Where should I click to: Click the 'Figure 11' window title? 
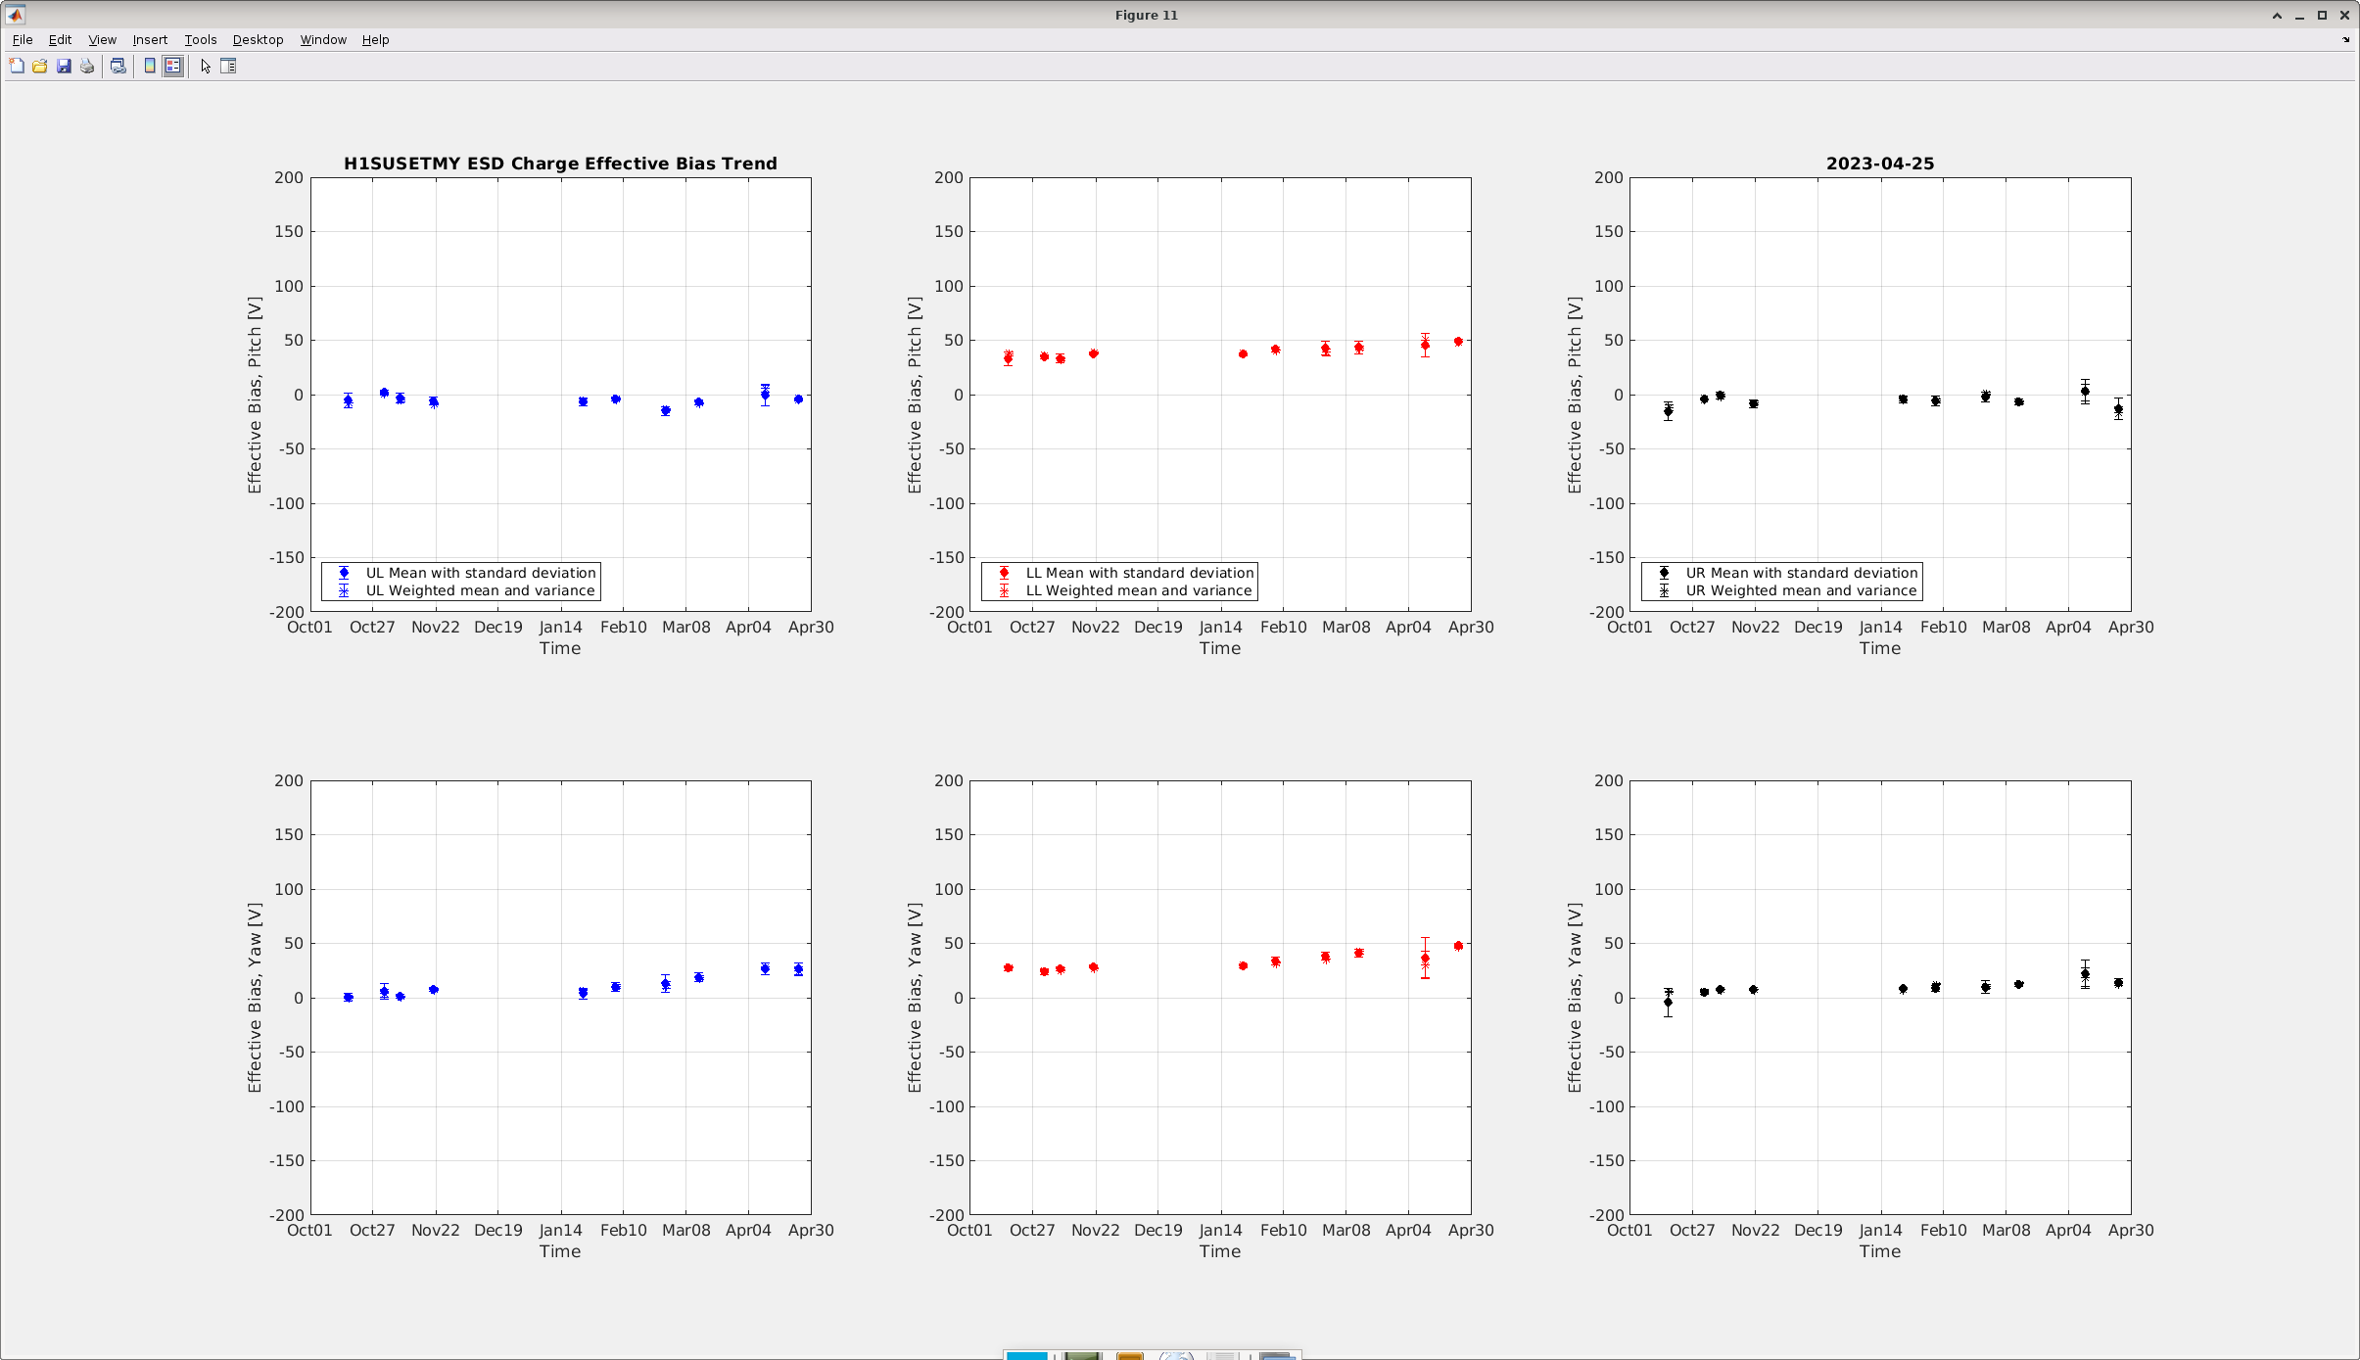pos(1146,16)
